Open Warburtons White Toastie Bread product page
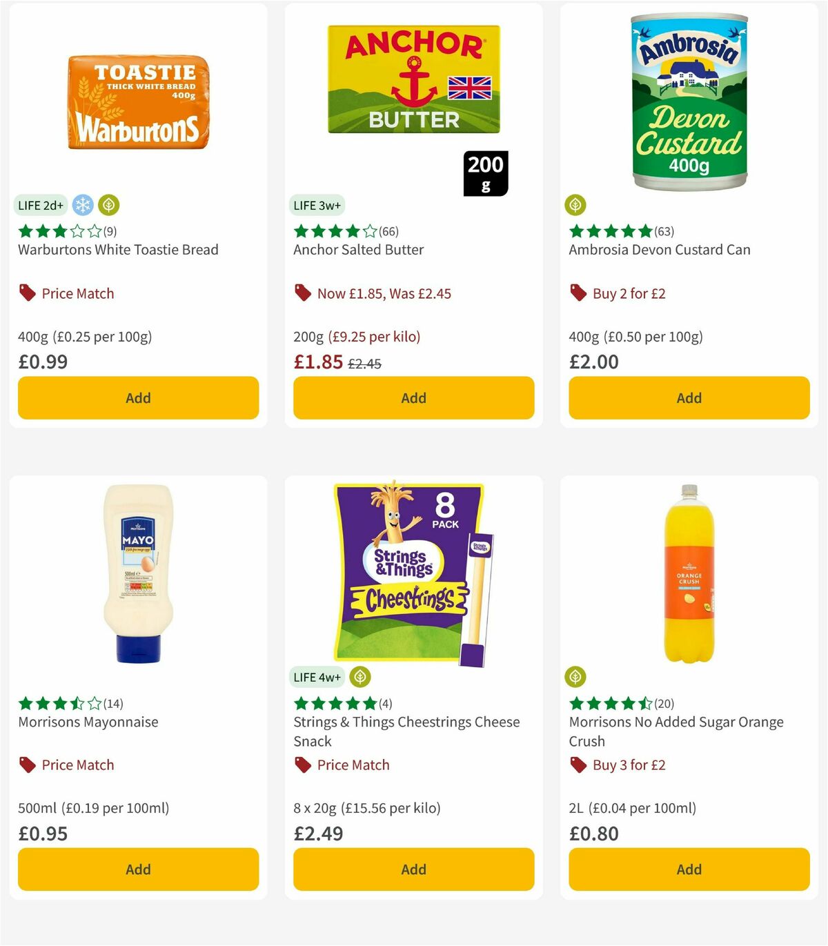Image resolution: width=828 pixels, height=946 pixels. pyautogui.click(x=117, y=250)
